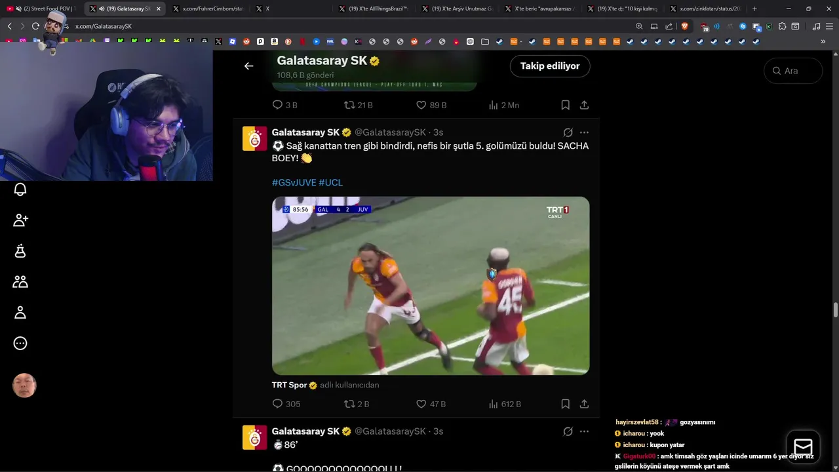Expand bookmarks bar overflow chevron
This screenshot has height=472, width=839.
point(823,41)
